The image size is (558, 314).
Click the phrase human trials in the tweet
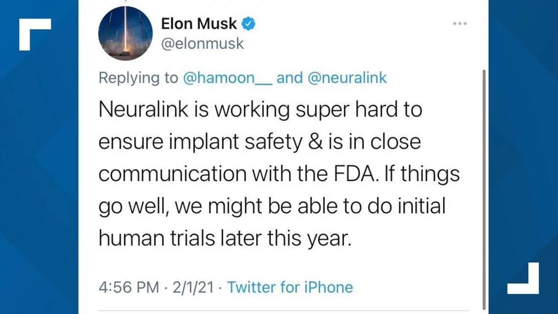[x=157, y=238]
